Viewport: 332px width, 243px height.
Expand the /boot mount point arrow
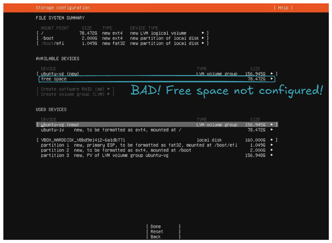tap(203, 38)
